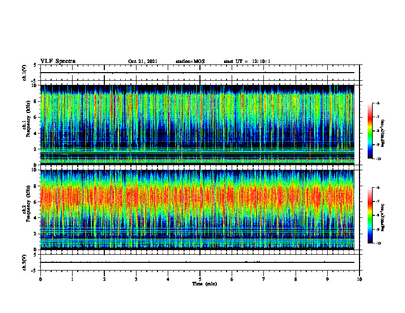Click the ch.2 PSD color bar

(x=370, y=215)
